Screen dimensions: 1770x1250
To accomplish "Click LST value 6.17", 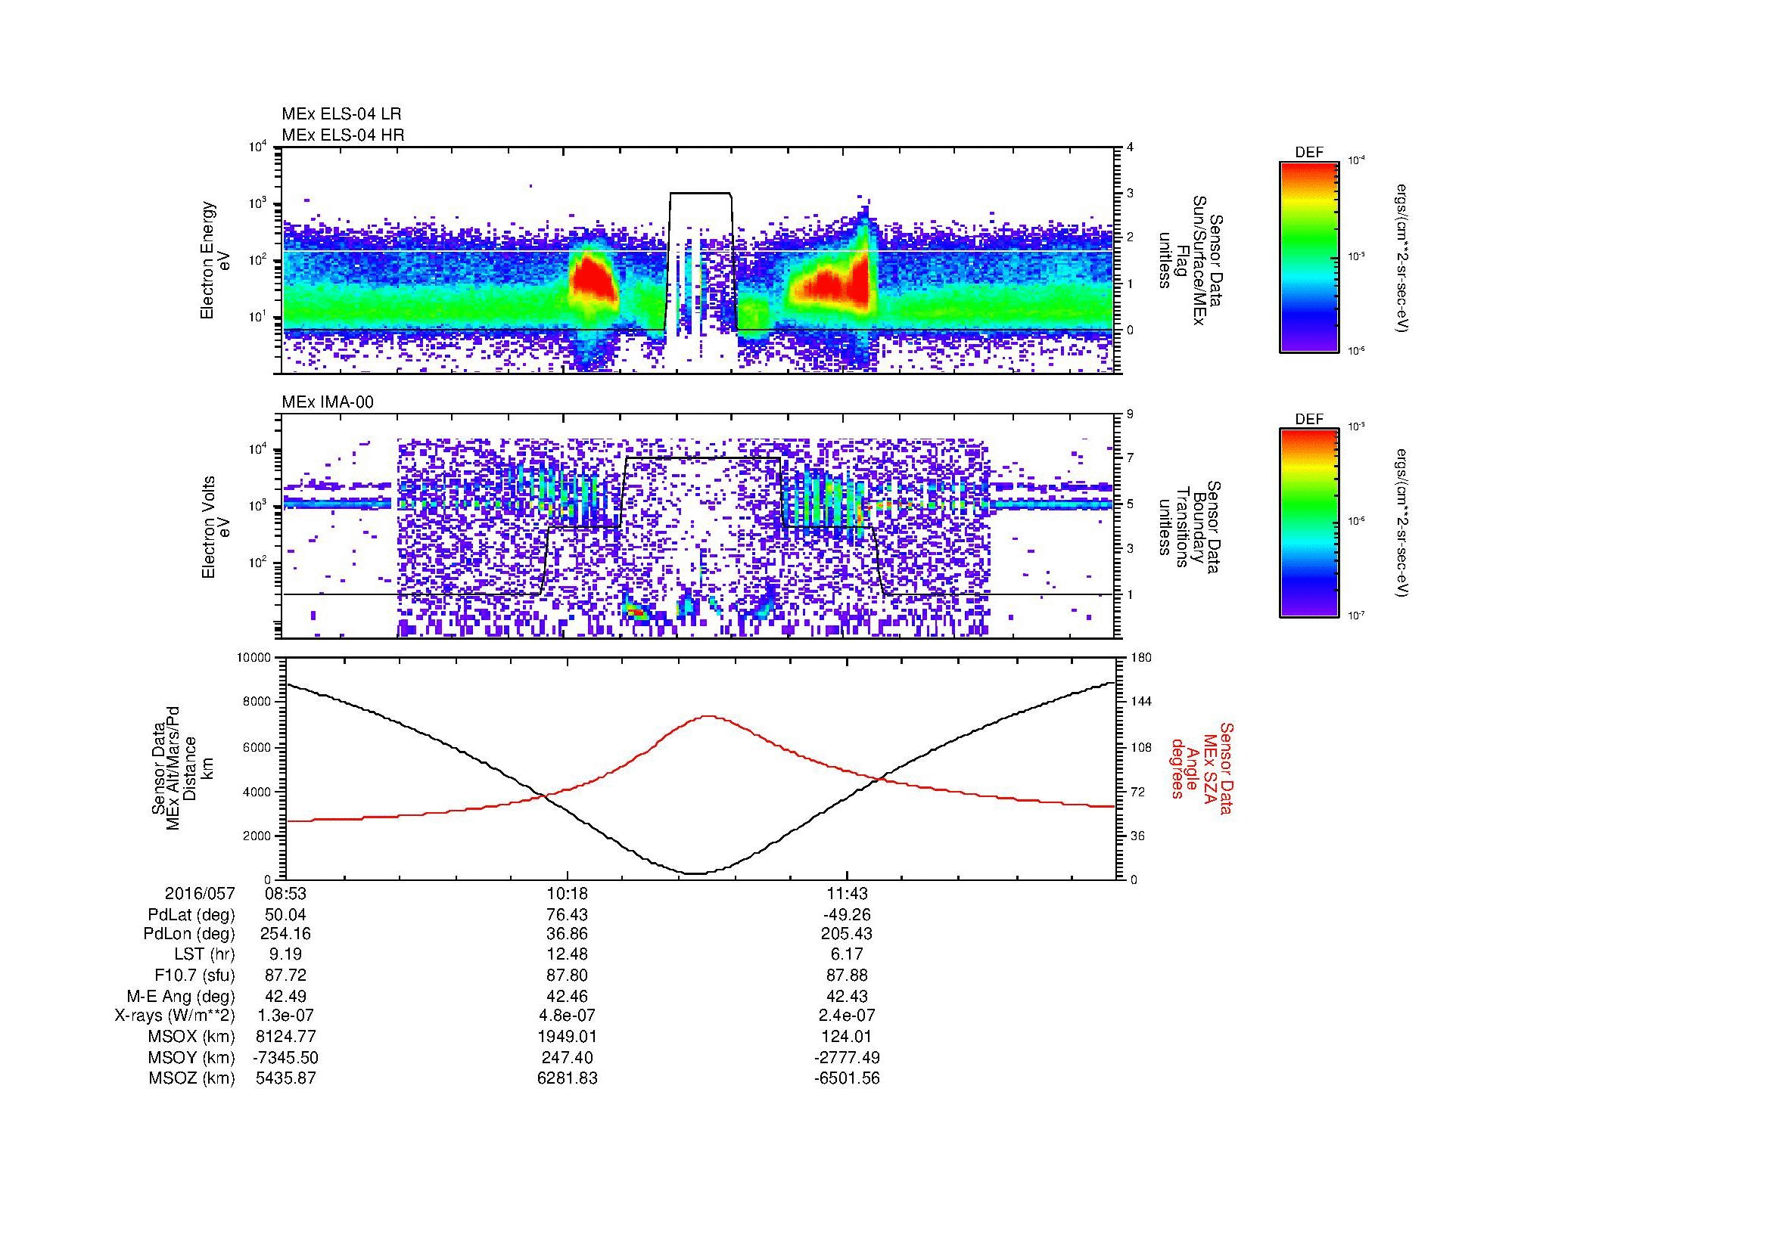I will point(847,955).
